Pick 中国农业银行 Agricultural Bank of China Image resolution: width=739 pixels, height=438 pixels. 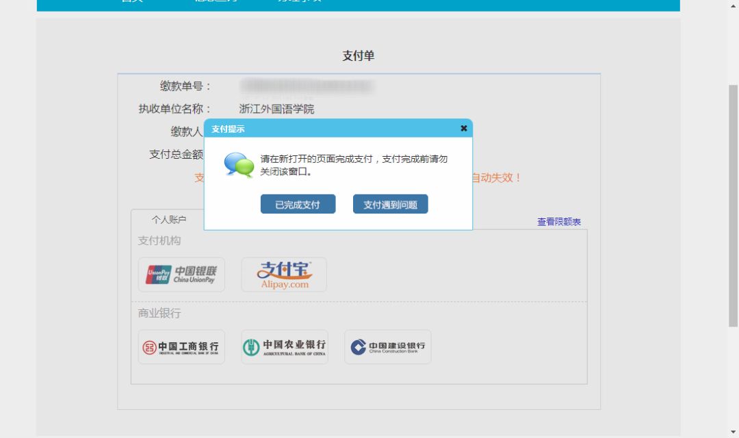coord(284,347)
